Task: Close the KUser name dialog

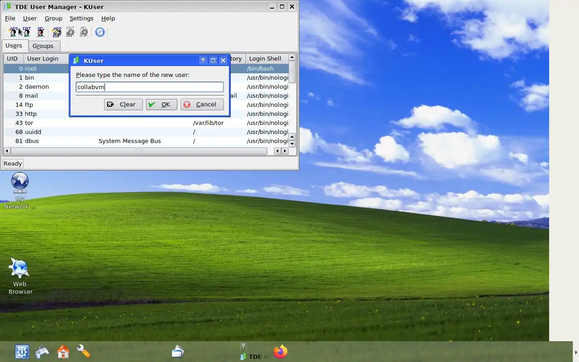Action: click(223, 60)
